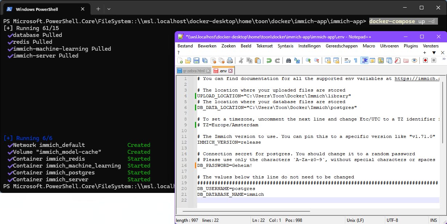Save the current .env file
This screenshot has width=447, height=224.
(196, 60)
